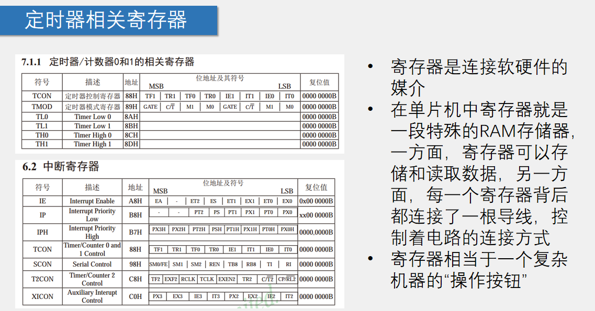Select the Serial Control description

[x=92, y=264]
